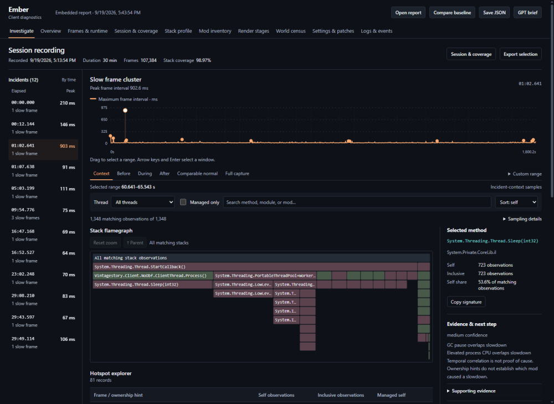Open the GPT brief
This screenshot has height=404, width=554.
coord(527,13)
